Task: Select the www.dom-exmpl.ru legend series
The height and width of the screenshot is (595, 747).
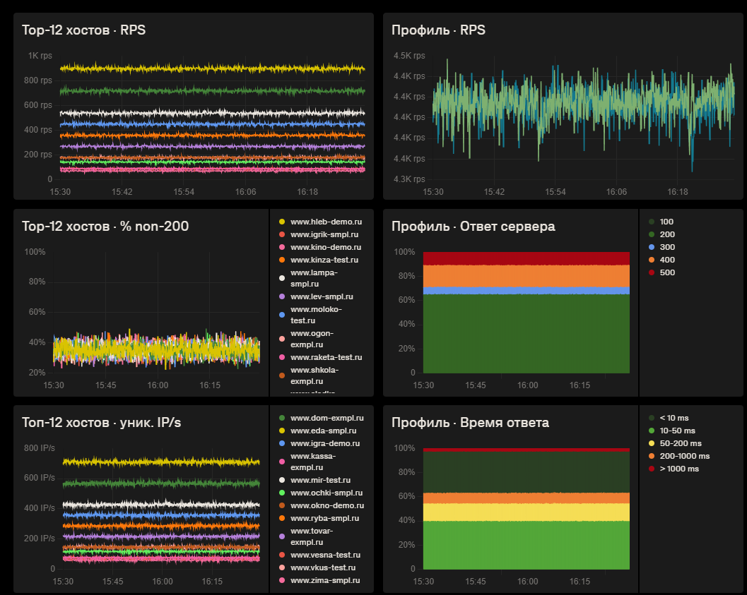Action: 327,418
